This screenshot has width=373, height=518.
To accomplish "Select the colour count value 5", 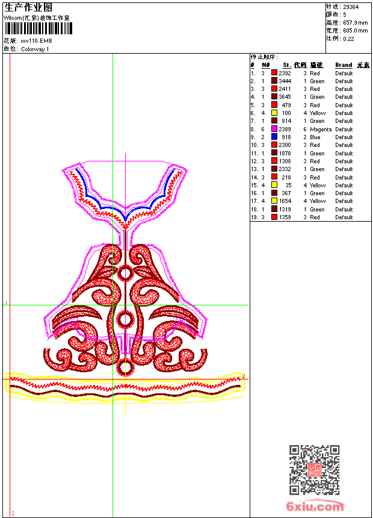I will tap(345, 15).
